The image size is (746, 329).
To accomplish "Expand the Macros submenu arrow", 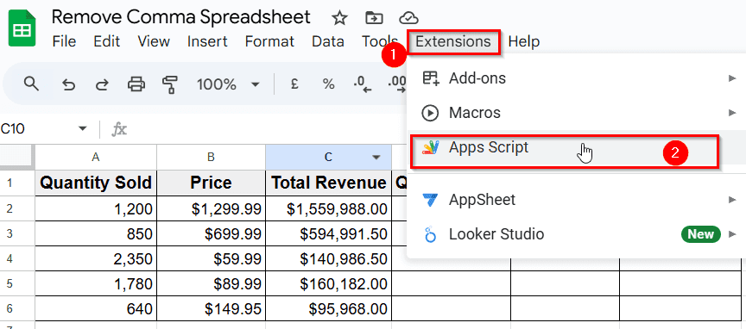I will (732, 113).
